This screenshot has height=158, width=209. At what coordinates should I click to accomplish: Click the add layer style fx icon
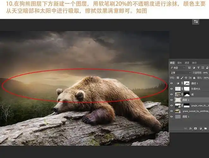click(x=191, y=128)
